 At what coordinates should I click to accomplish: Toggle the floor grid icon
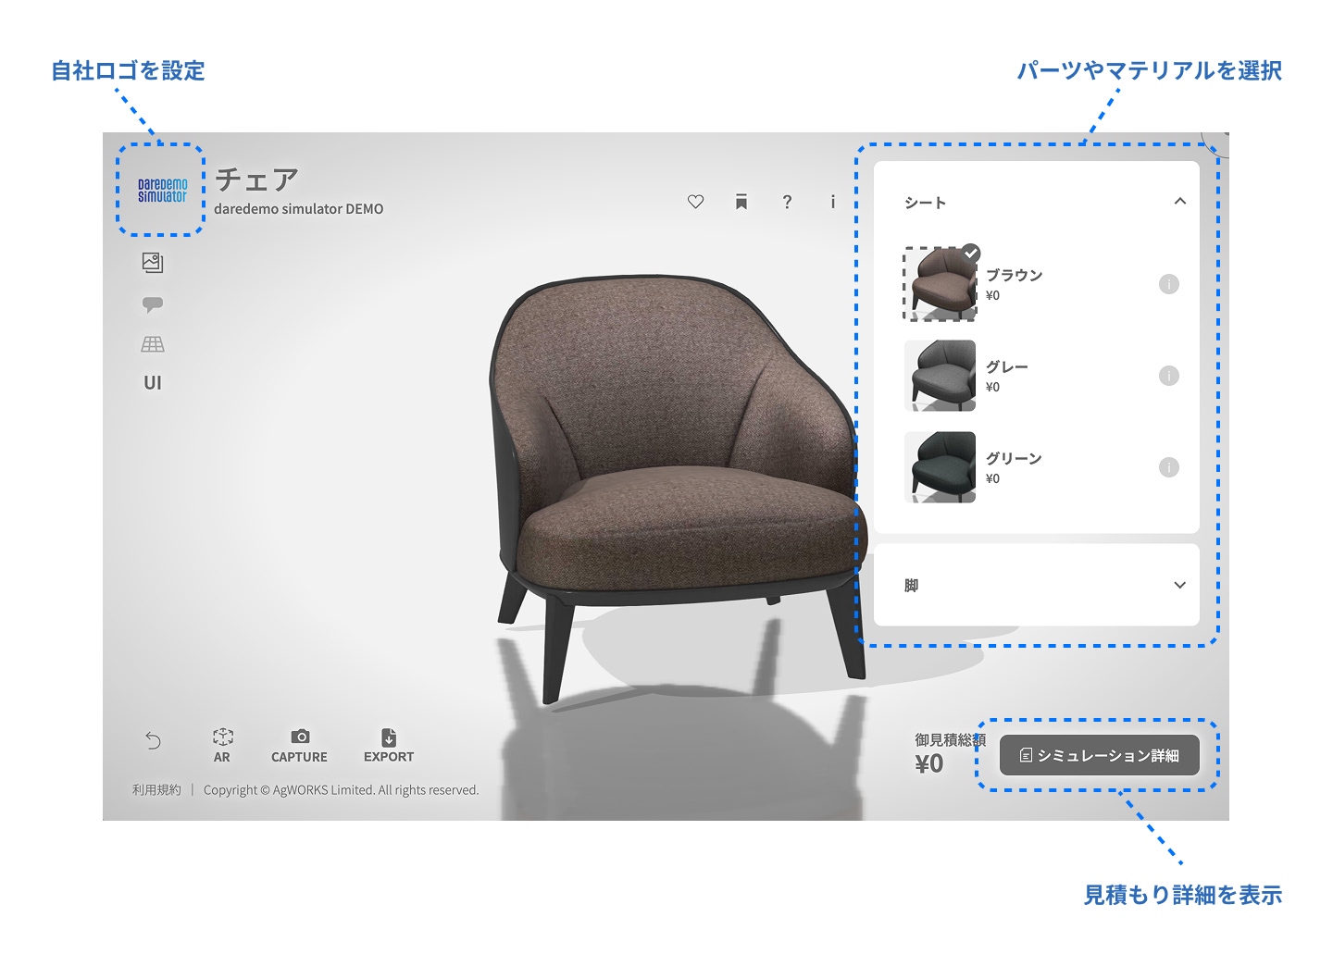pyautogui.click(x=153, y=344)
